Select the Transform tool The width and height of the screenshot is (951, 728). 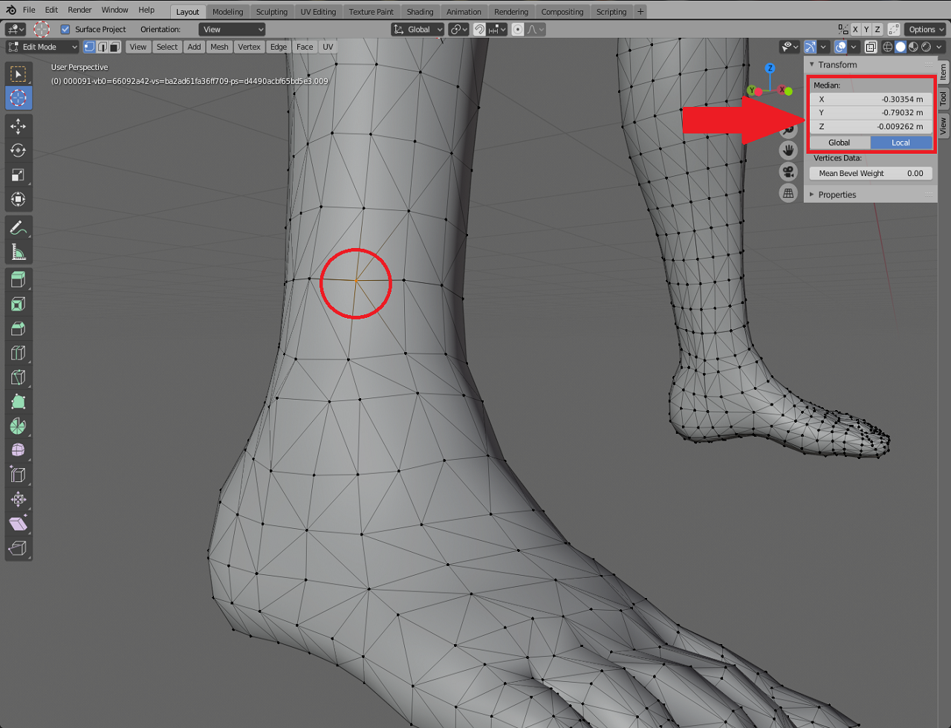pos(19,199)
